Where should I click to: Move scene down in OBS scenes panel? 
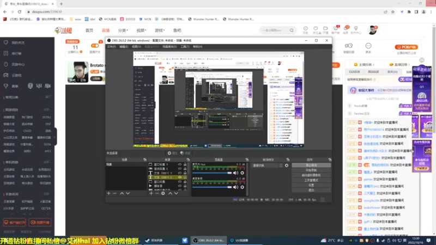point(128,193)
